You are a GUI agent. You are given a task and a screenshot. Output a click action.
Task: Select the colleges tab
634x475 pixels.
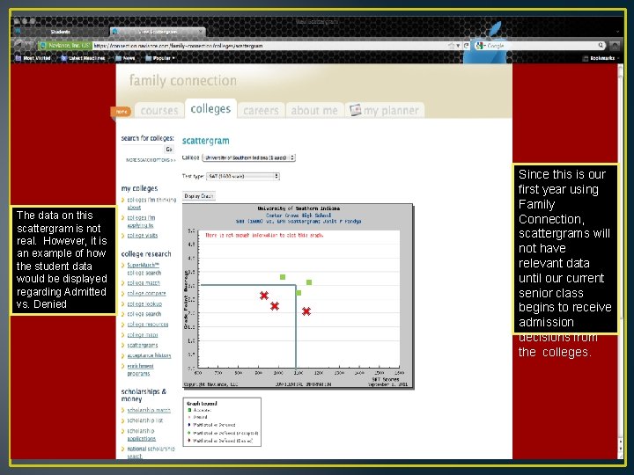(x=210, y=109)
